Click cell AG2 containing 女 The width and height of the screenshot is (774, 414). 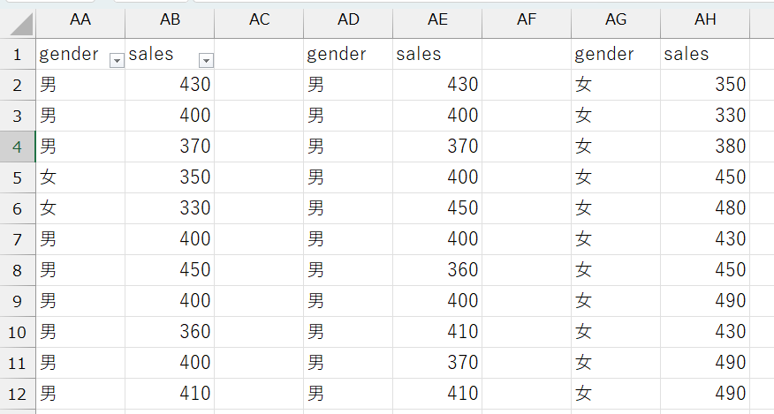pos(616,85)
